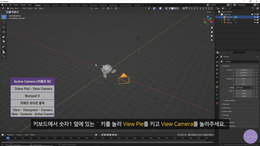This screenshot has width=260, height=146.
Task: Select the Move tool
Action: pyautogui.click(x=4, y=27)
